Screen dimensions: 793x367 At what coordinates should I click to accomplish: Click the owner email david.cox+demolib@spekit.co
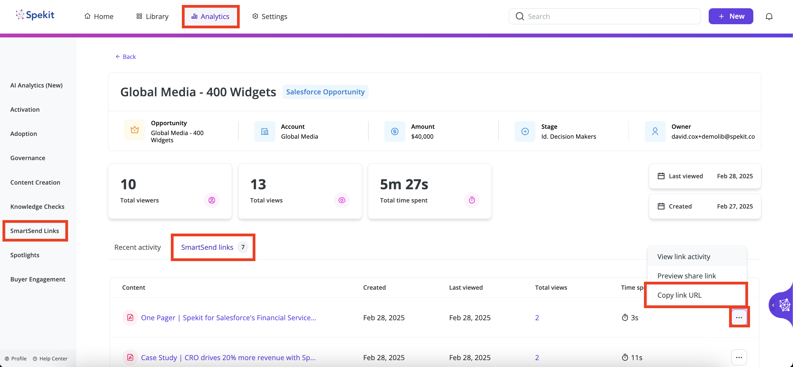[x=713, y=136]
